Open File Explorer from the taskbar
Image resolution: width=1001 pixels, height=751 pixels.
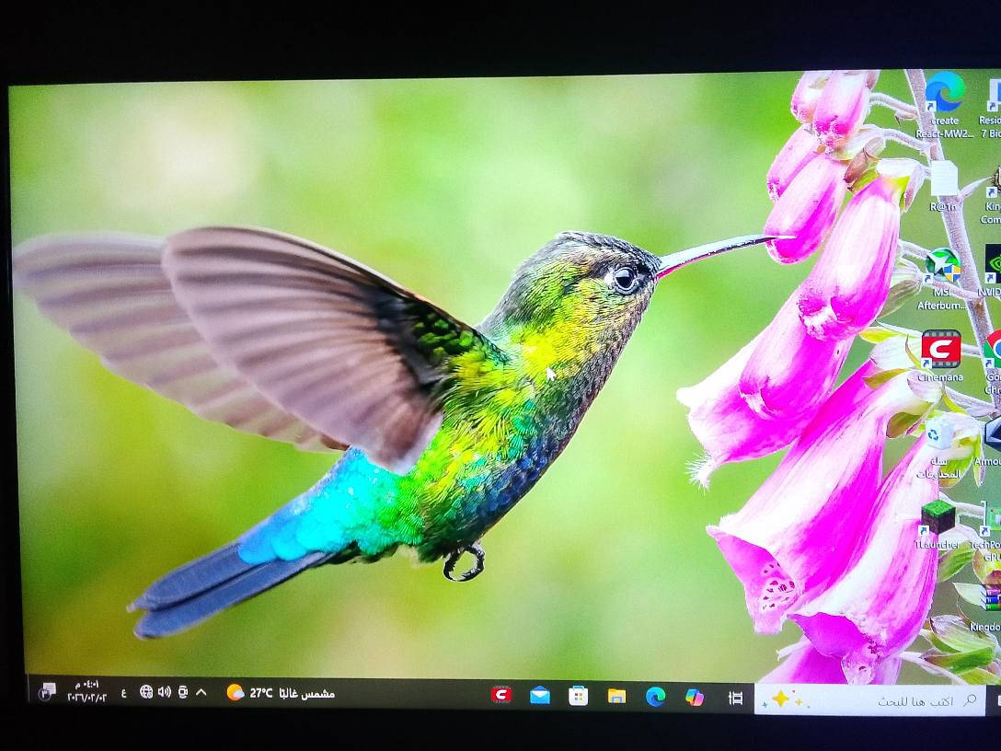tap(616, 696)
